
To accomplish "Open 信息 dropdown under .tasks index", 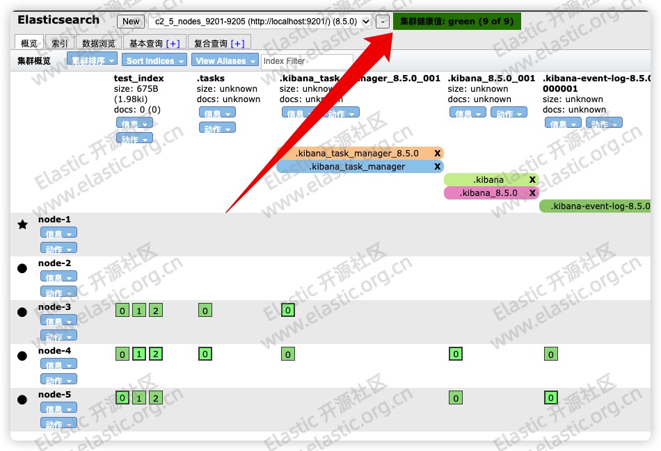I will tap(217, 113).
